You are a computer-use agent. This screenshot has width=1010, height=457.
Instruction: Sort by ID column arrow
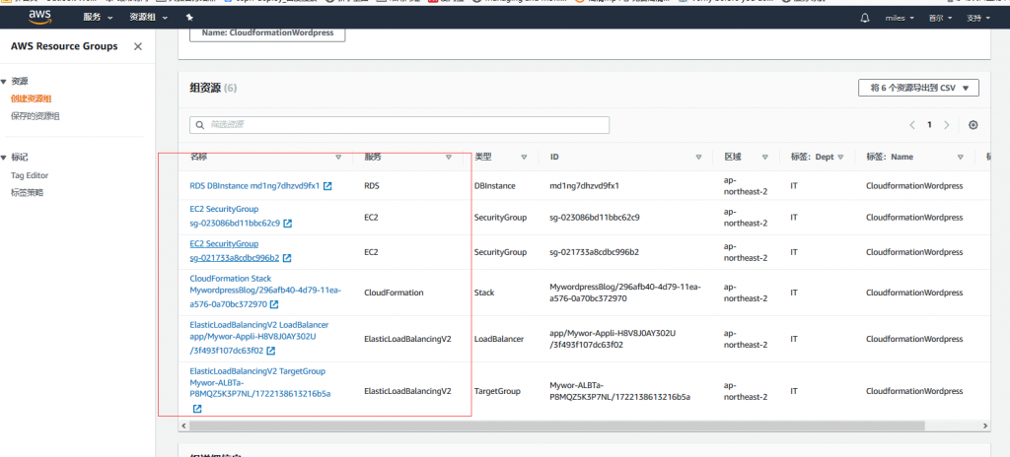(x=698, y=157)
